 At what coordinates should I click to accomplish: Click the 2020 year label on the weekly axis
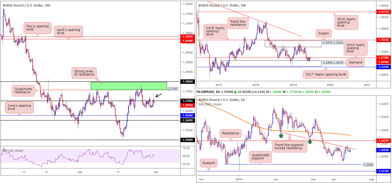[330, 85]
